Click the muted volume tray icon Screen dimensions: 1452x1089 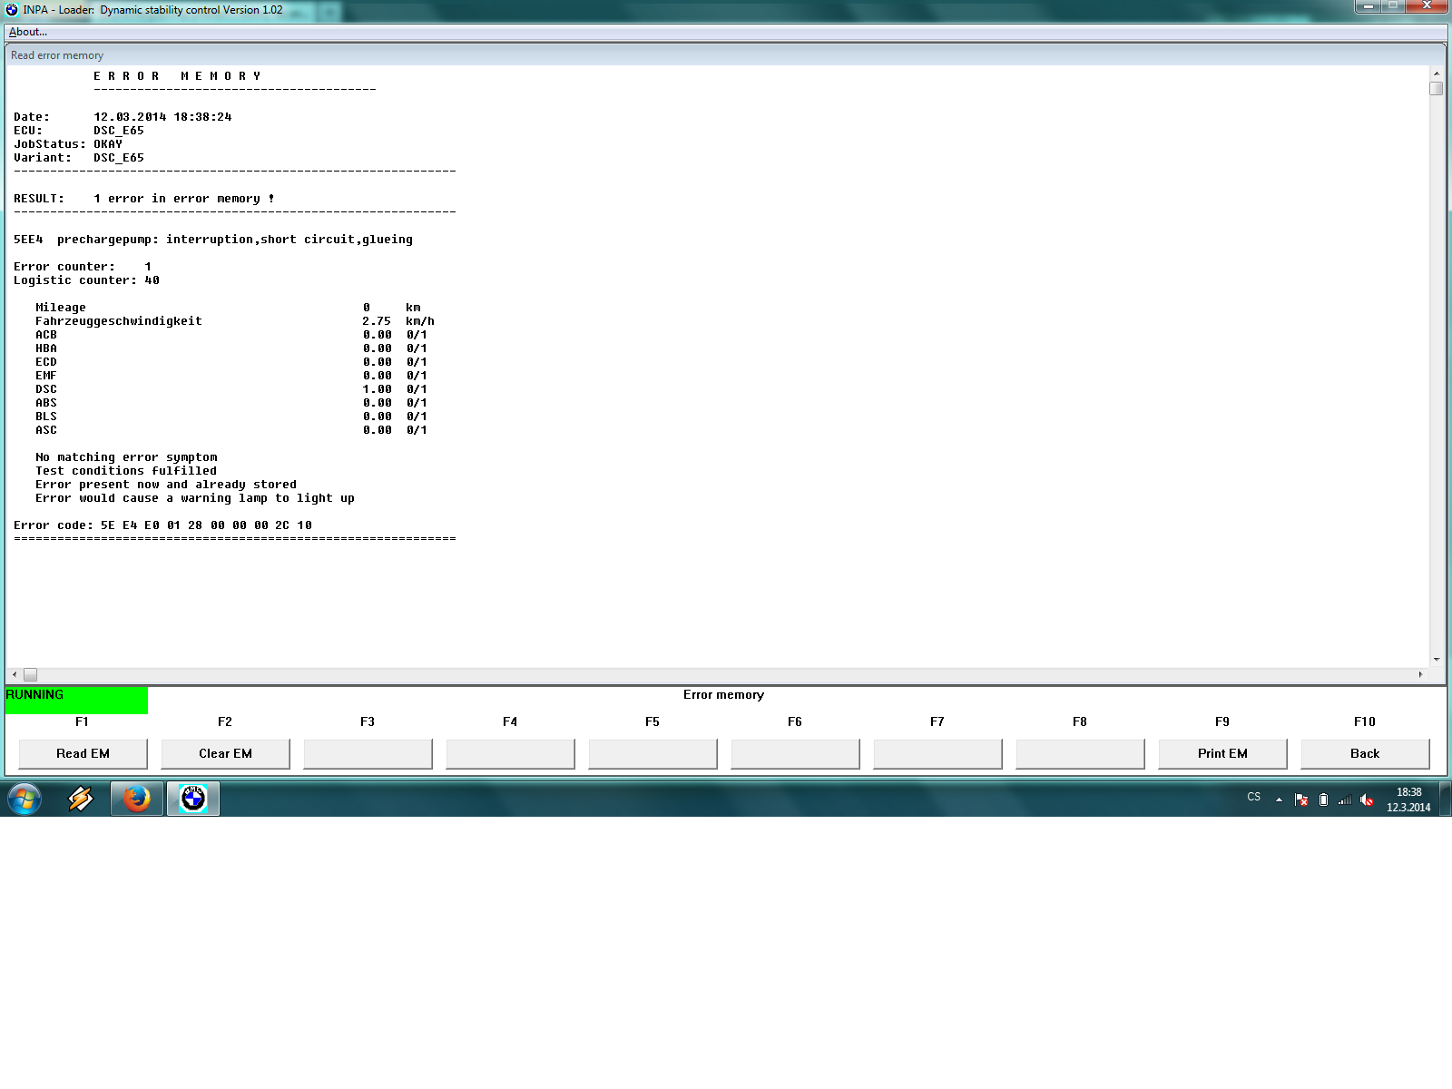1367,800
